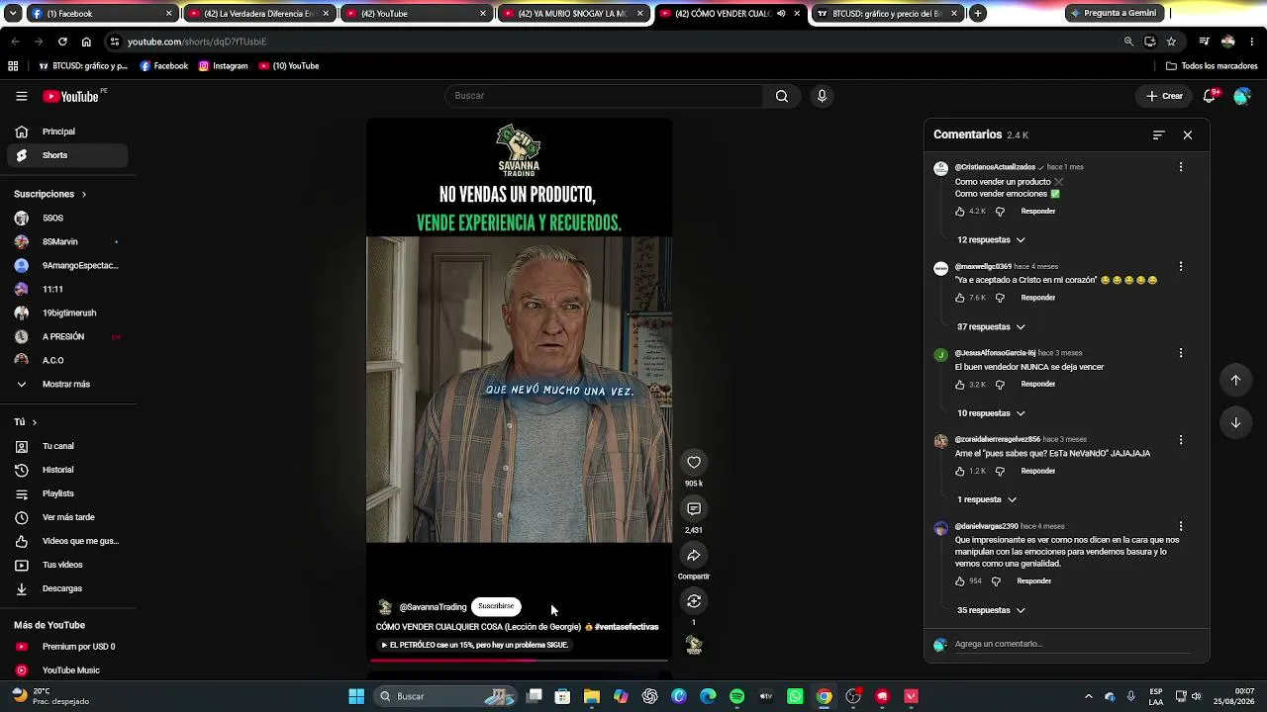Open the account avatar menu
This screenshot has width=1267, height=712.
(1242, 96)
